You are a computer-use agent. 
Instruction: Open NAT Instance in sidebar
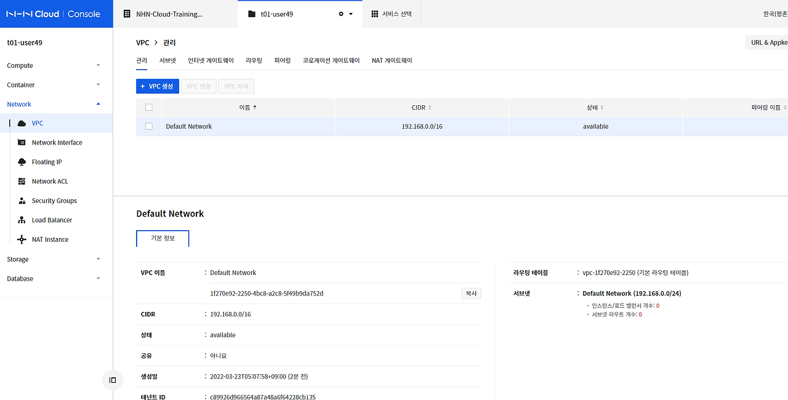pyautogui.click(x=50, y=239)
